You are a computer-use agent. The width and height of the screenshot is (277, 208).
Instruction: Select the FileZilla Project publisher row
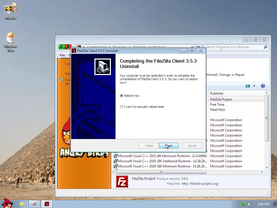pos(221,99)
